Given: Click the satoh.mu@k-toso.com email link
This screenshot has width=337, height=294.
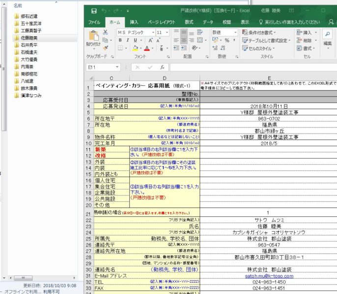Looking at the screenshot, I should 268,276.
